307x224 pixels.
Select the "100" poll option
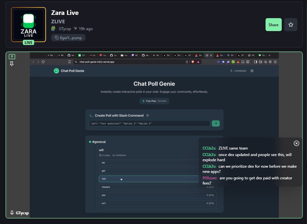[149, 179]
